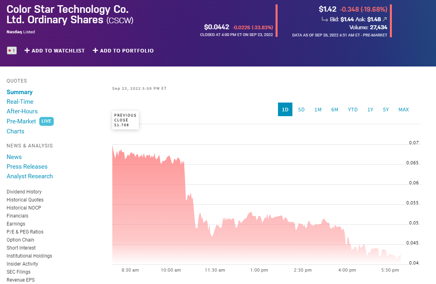Switch to the 5D chart tab
436x284 pixels.
[301, 109]
